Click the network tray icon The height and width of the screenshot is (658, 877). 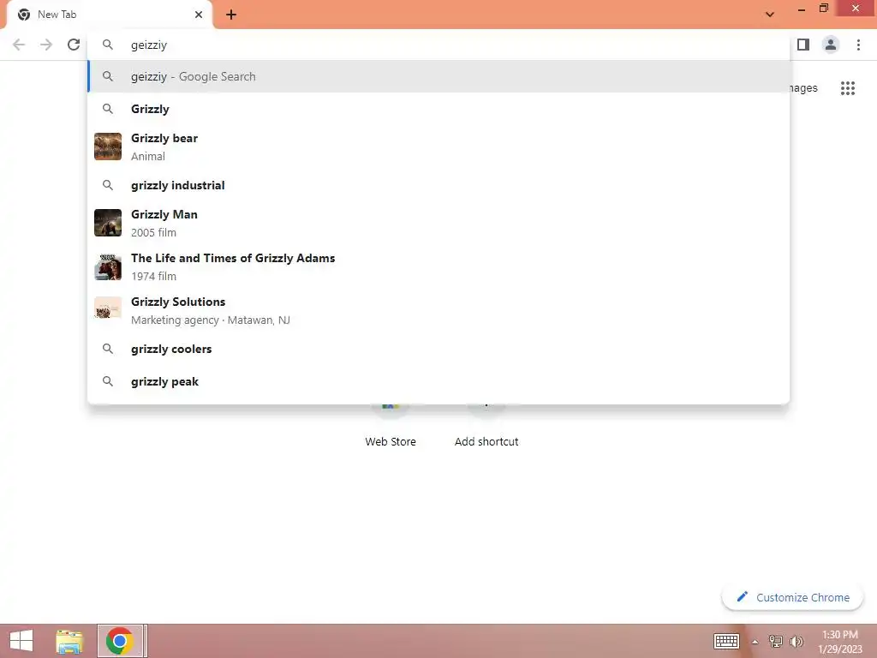click(x=776, y=641)
